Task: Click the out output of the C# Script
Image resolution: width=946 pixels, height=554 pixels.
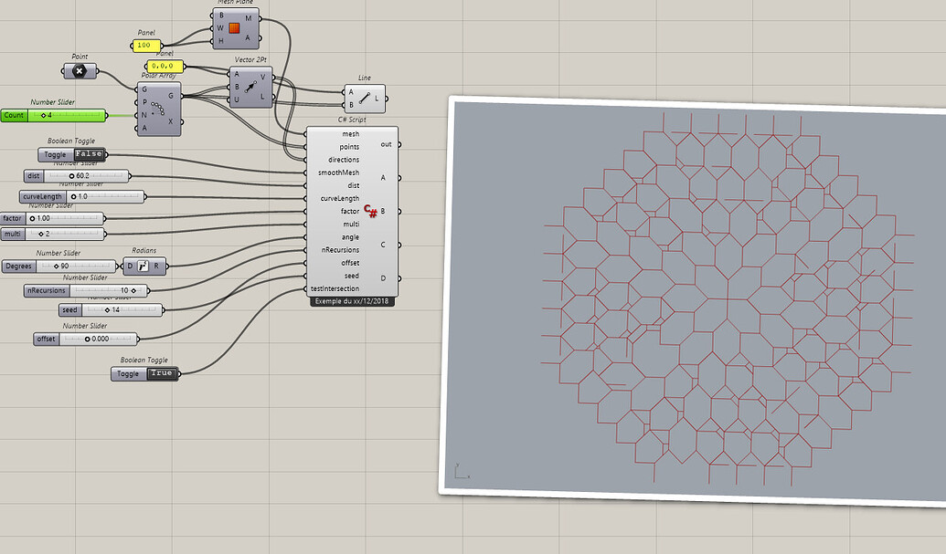Action: click(x=388, y=144)
